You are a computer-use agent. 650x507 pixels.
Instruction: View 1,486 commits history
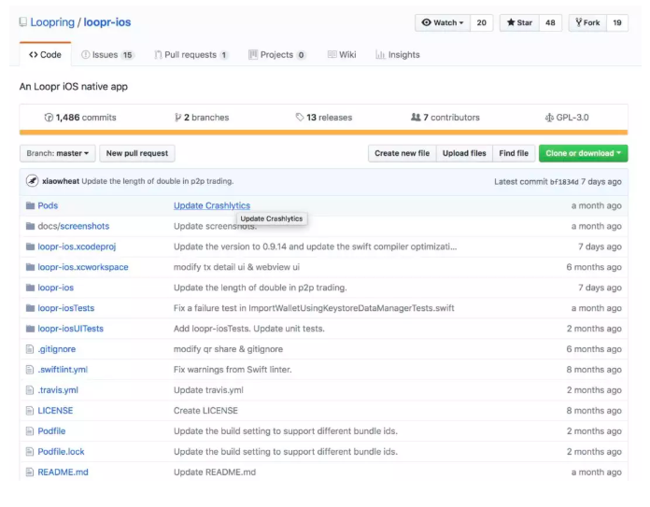pyautogui.click(x=80, y=118)
